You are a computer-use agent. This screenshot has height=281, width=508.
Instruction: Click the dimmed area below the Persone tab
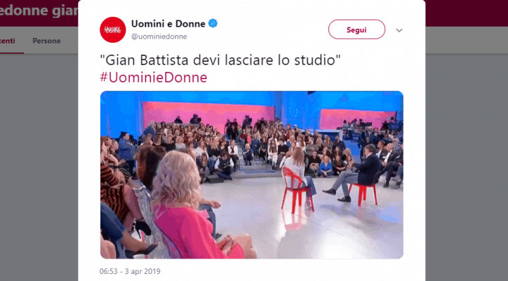39,162
